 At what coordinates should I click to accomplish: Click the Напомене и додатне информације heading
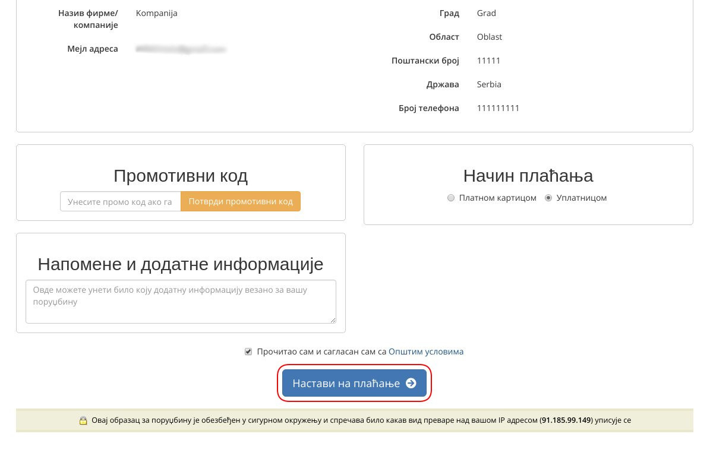[x=181, y=264]
